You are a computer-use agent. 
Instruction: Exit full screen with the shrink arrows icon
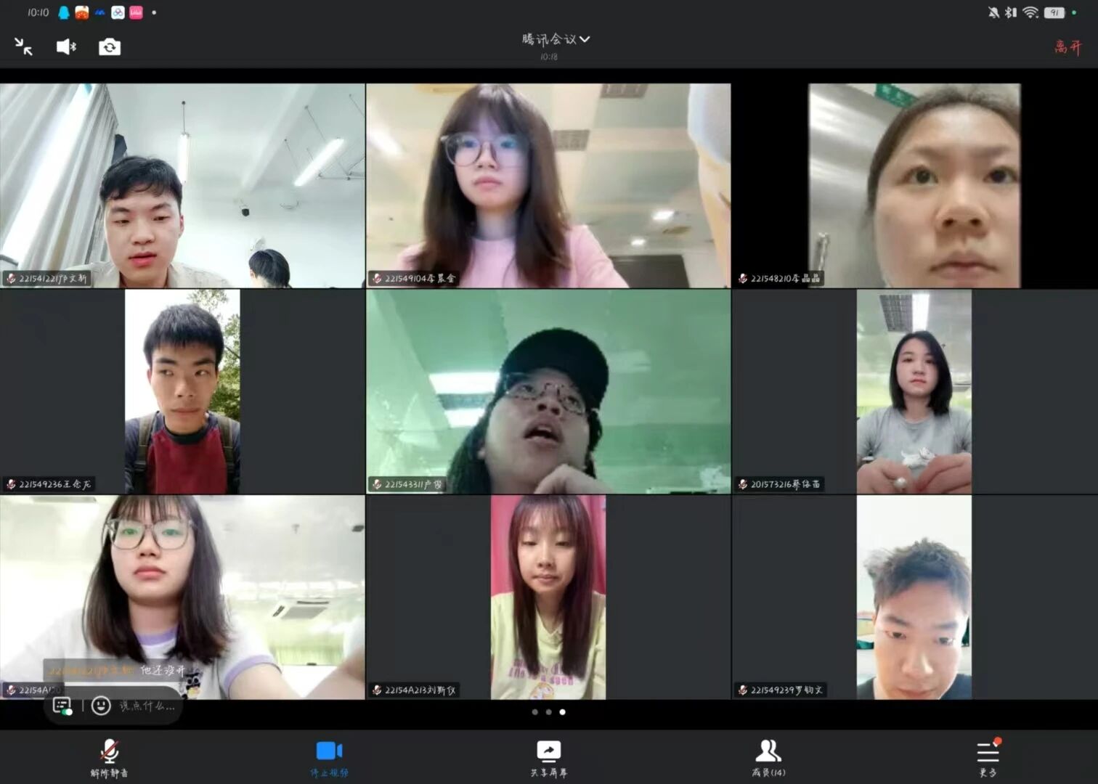click(23, 47)
